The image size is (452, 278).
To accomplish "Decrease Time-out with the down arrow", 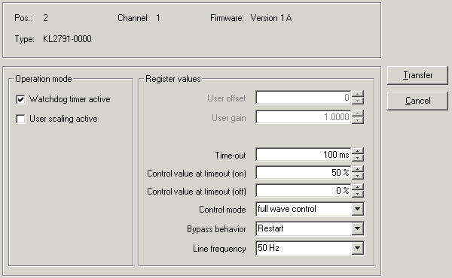I will tap(358, 158).
